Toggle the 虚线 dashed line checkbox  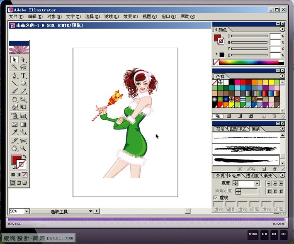point(216,198)
